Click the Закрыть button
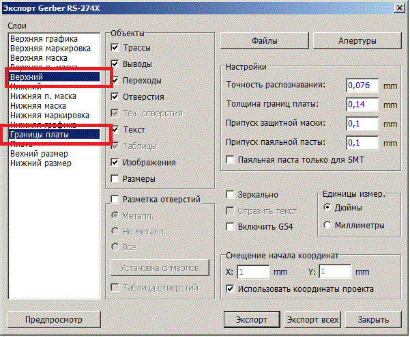 click(373, 320)
